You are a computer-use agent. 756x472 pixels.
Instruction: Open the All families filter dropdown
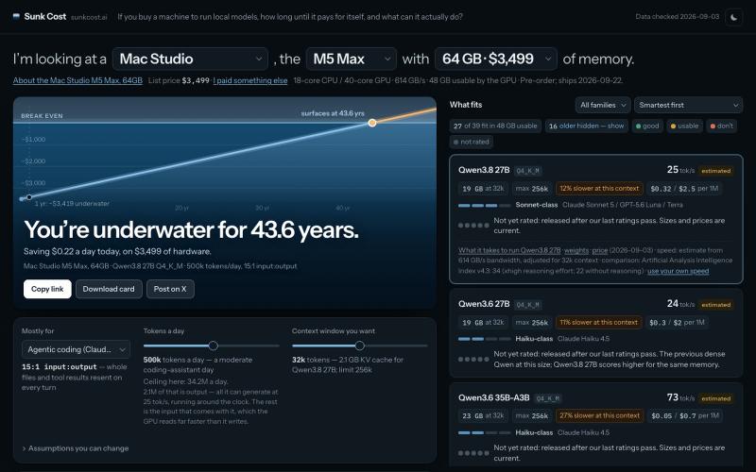click(603, 105)
